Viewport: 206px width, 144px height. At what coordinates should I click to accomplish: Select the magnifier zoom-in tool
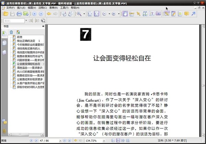coord(79,14)
